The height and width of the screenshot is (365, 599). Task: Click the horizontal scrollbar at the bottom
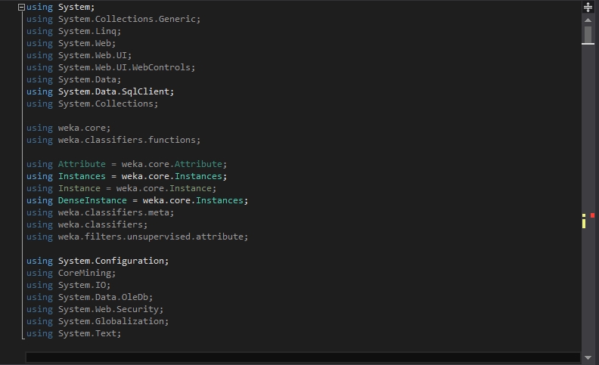tap(303, 357)
